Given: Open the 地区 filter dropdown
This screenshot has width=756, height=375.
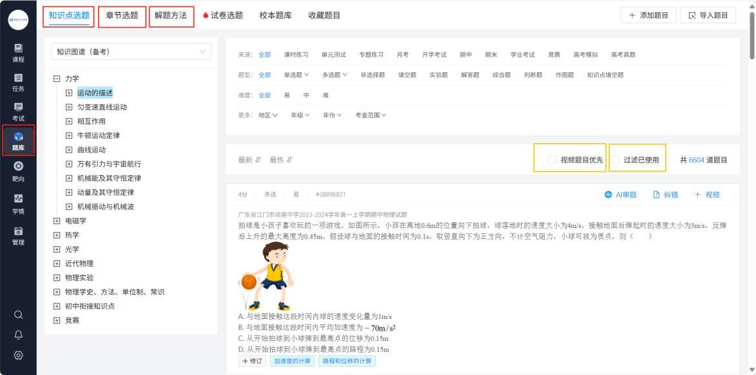Looking at the screenshot, I should (x=268, y=115).
